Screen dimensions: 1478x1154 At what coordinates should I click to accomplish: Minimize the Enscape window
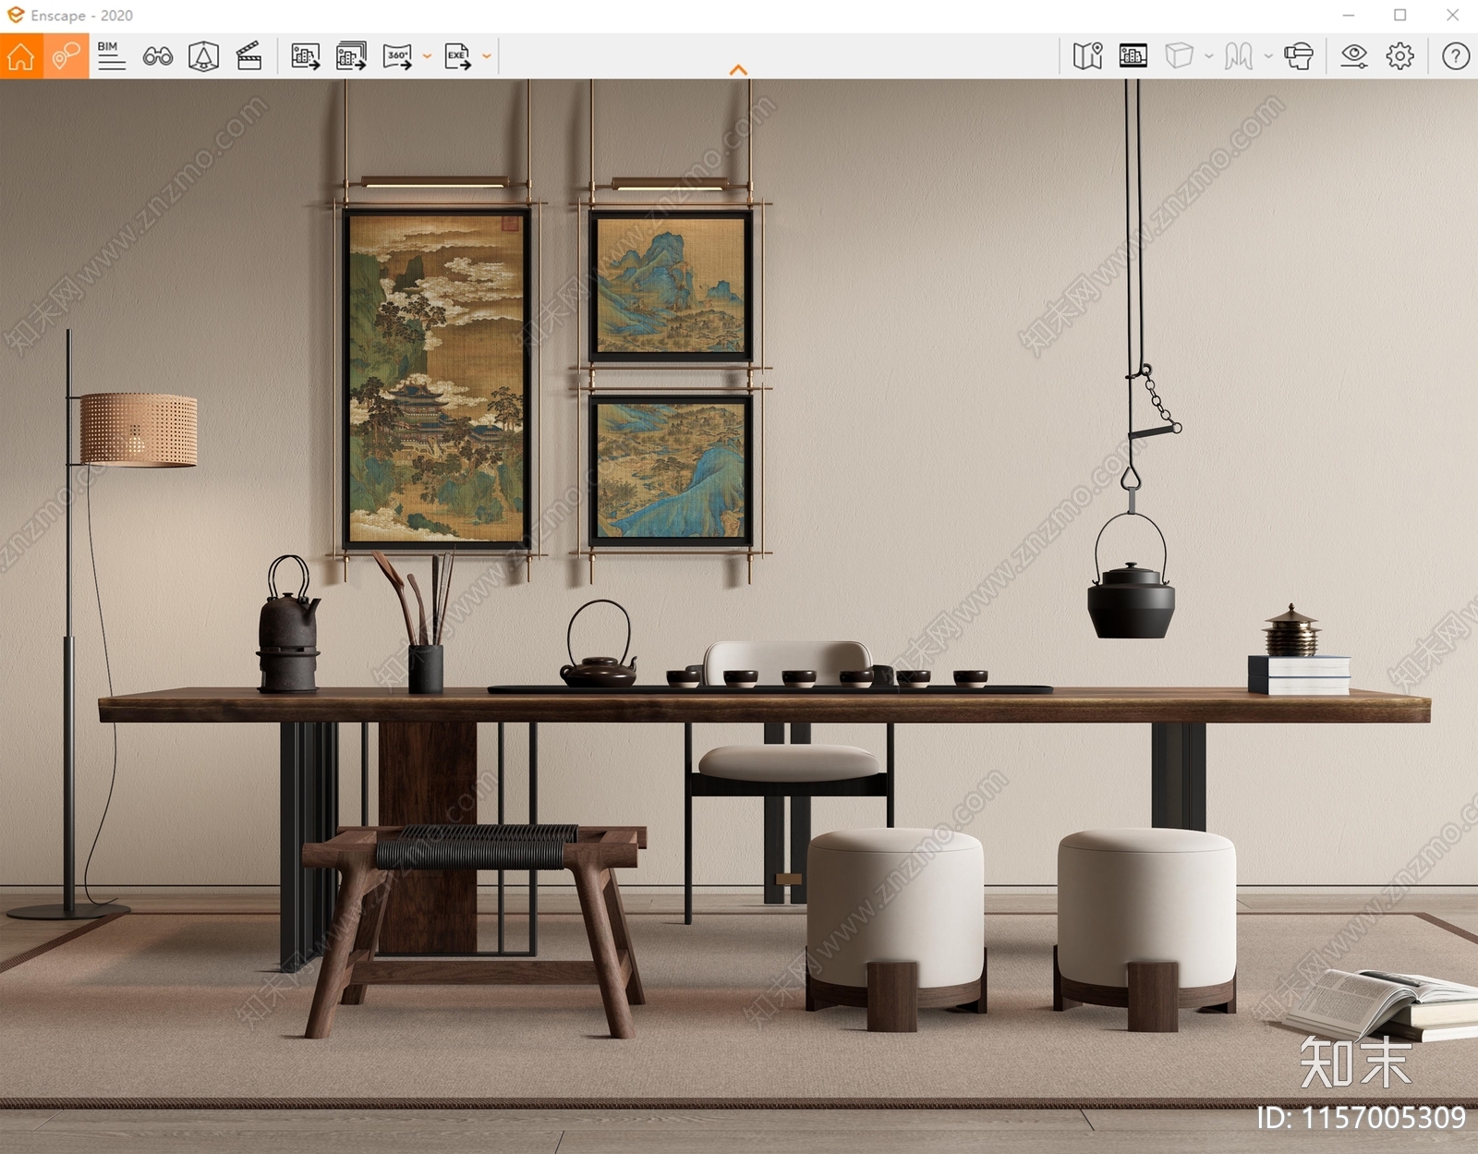1349,15
